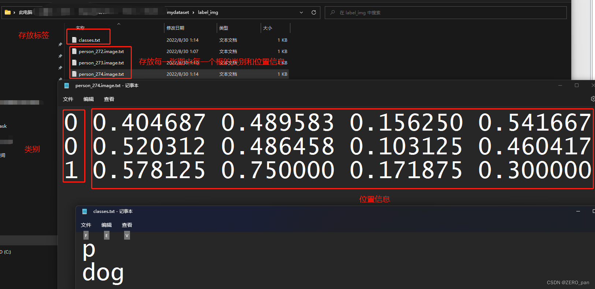Minimize the person_274.image.txt Notepad window
This screenshot has height=289, width=595.
pos(560,85)
